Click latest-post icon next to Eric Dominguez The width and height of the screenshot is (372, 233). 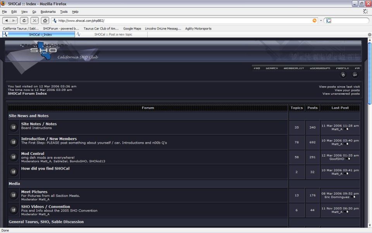[353, 197]
